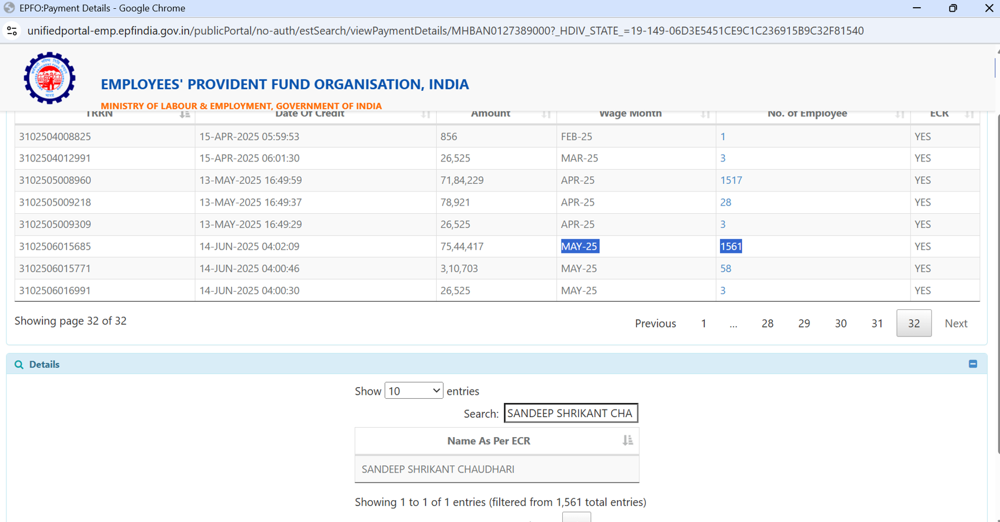Go to page 31 of results
Image resolution: width=1000 pixels, height=522 pixels.
877,323
